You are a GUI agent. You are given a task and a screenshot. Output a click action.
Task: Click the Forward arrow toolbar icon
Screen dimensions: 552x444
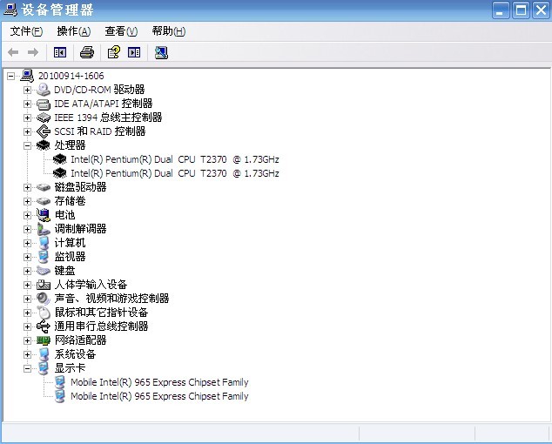(33, 53)
